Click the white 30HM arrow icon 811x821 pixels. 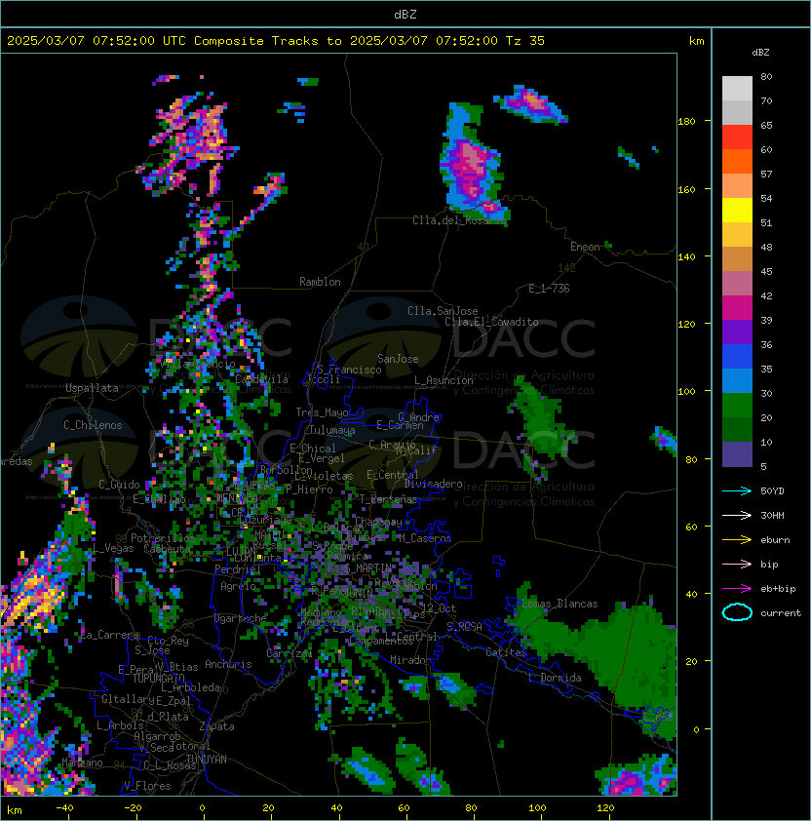tap(737, 515)
